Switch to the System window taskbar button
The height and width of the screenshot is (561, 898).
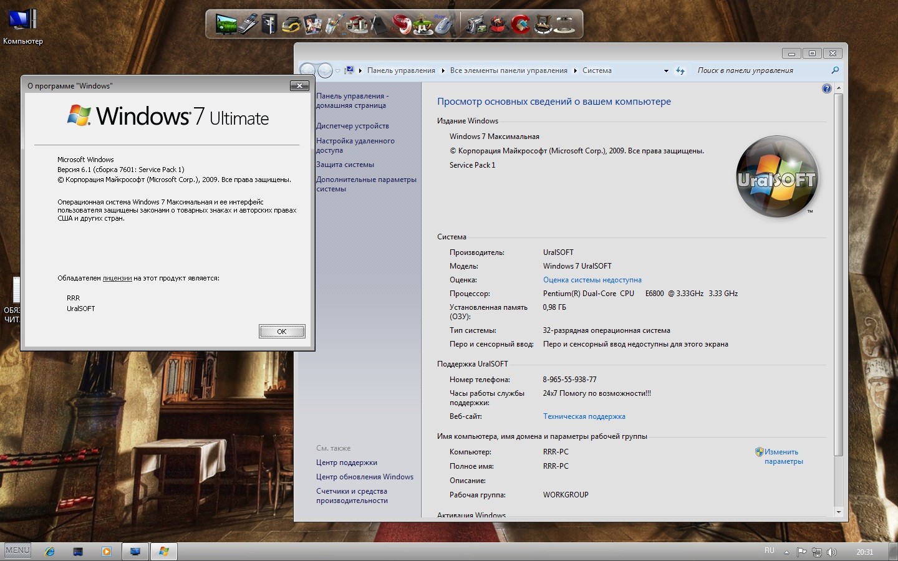point(135,552)
